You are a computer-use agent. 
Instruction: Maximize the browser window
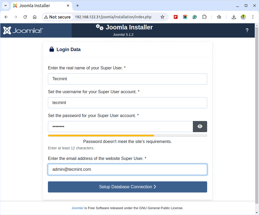[x=246, y=6]
